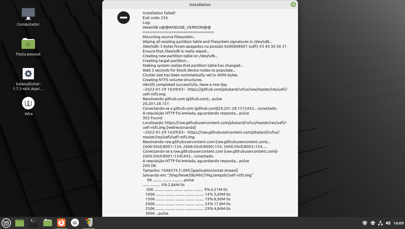Image resolution: width=405 pixels, height=229 pixels.
Task: Open the Computador desktop icon
Action: tap(28, 17)
